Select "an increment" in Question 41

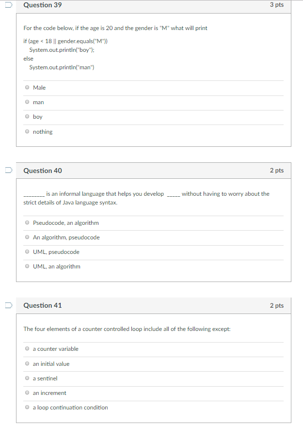(27, 392)
